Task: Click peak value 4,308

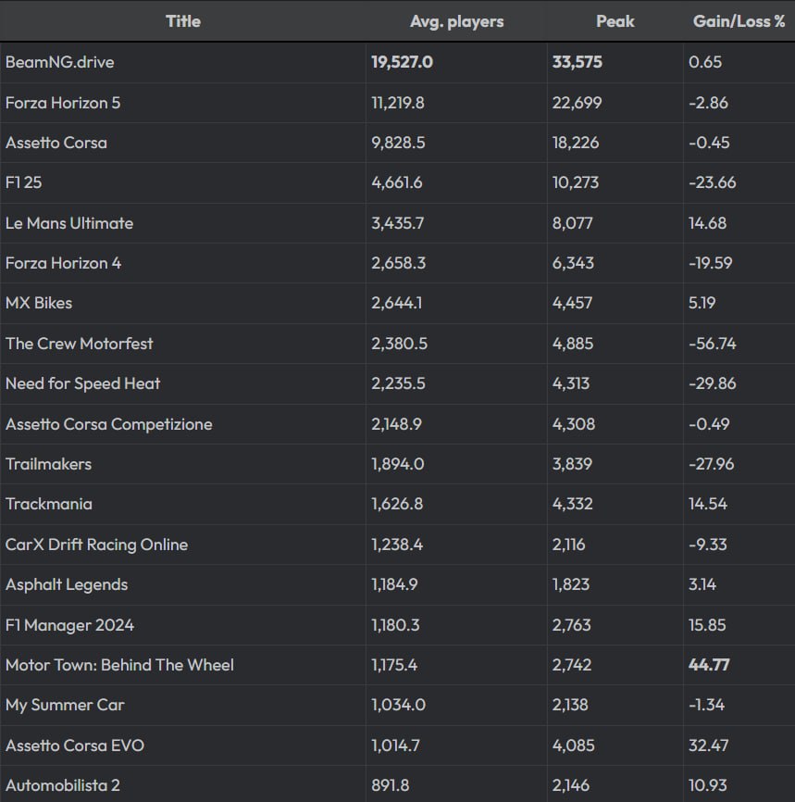Action: [574, 424]
